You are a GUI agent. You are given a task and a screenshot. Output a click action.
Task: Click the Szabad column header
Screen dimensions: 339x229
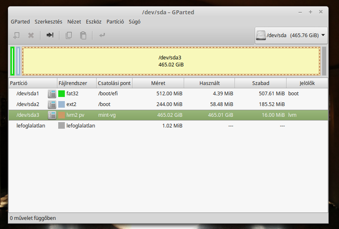tap(261, 83)
